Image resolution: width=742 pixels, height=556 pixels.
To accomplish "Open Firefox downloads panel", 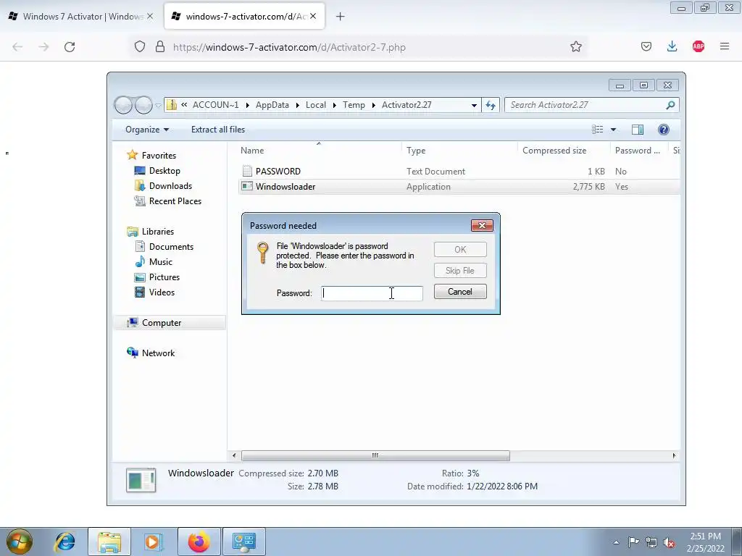I will [672, 46].
